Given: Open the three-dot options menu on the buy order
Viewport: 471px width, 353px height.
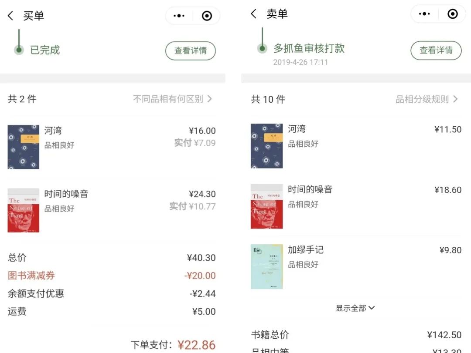Looking at the screenshot, I should coord(178,15).
